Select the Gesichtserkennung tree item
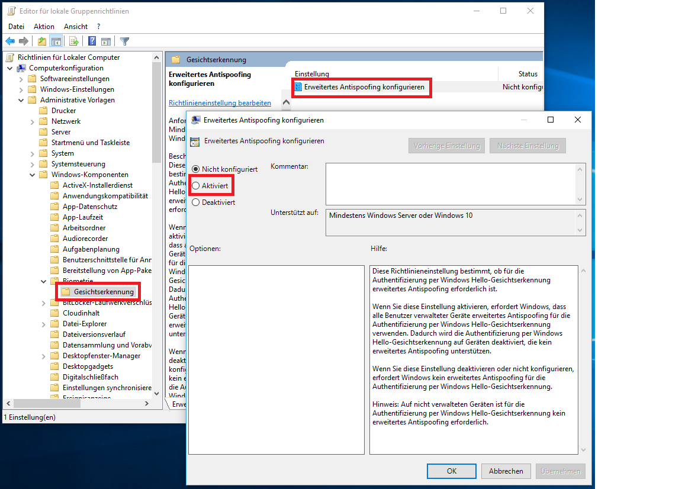 tap(104, 292)
